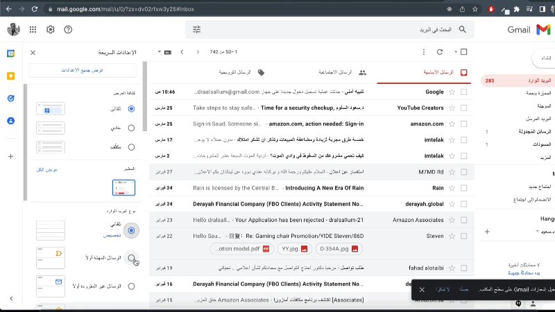Open the More options three-dot menu
Image resolution: width=555 pixels, height=312 pixels.
(x=424, y=52)
